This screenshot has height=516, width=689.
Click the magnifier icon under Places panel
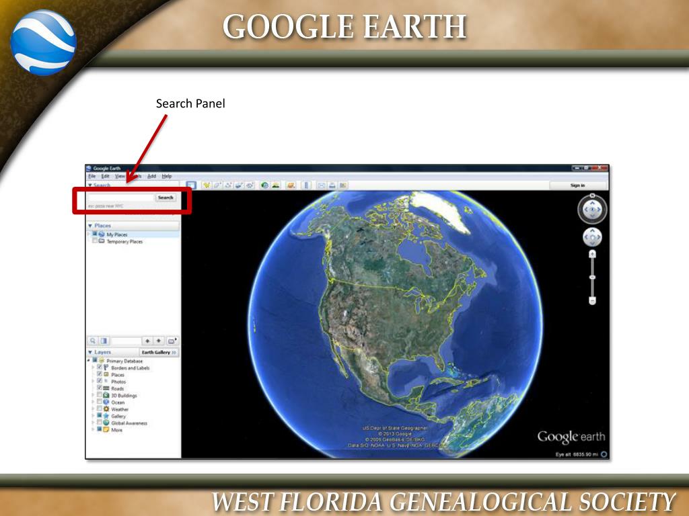pos(93,341)
